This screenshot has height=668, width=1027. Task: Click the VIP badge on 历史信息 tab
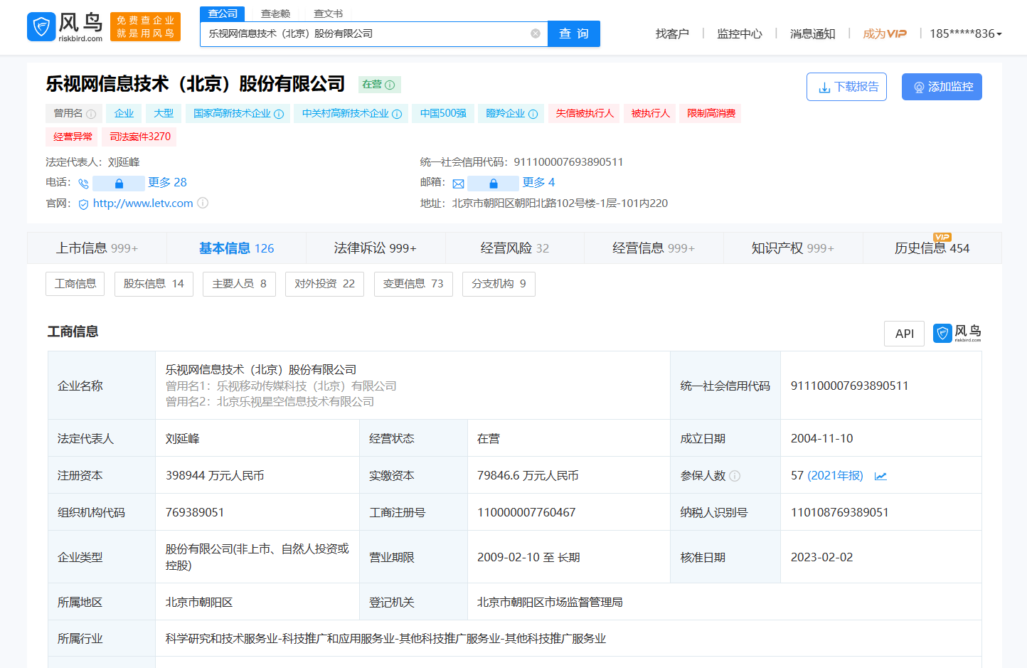pyautogui.click(x=942, y=237)
